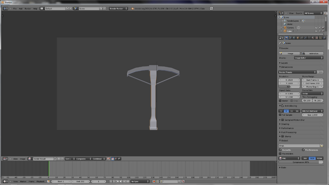Click the World item icon in outliner
The width and height of the screenshot is (329, 185).
(285, 24)
